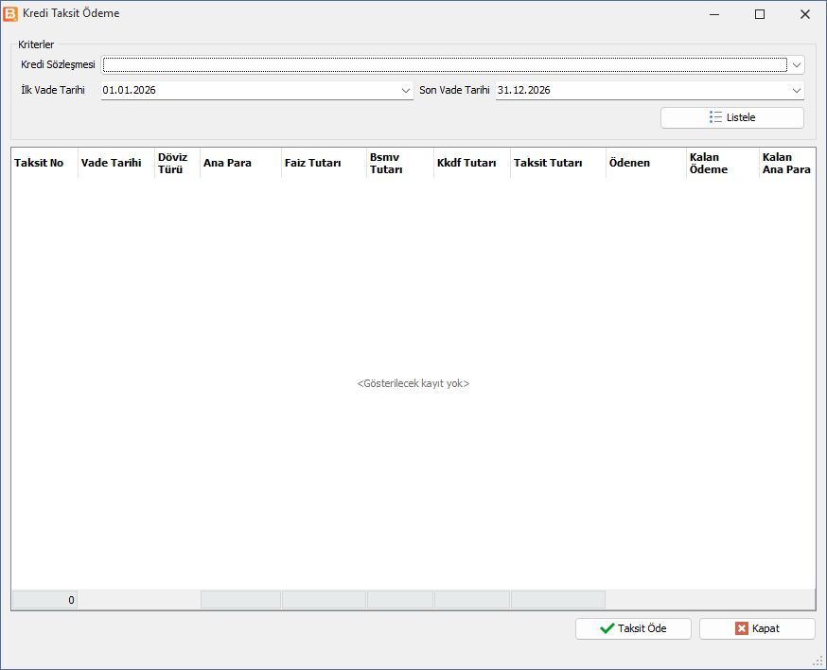Expand the Son Vade Tarihi date picker
This screenshot has width=827, height=670.
click(797, 90)
